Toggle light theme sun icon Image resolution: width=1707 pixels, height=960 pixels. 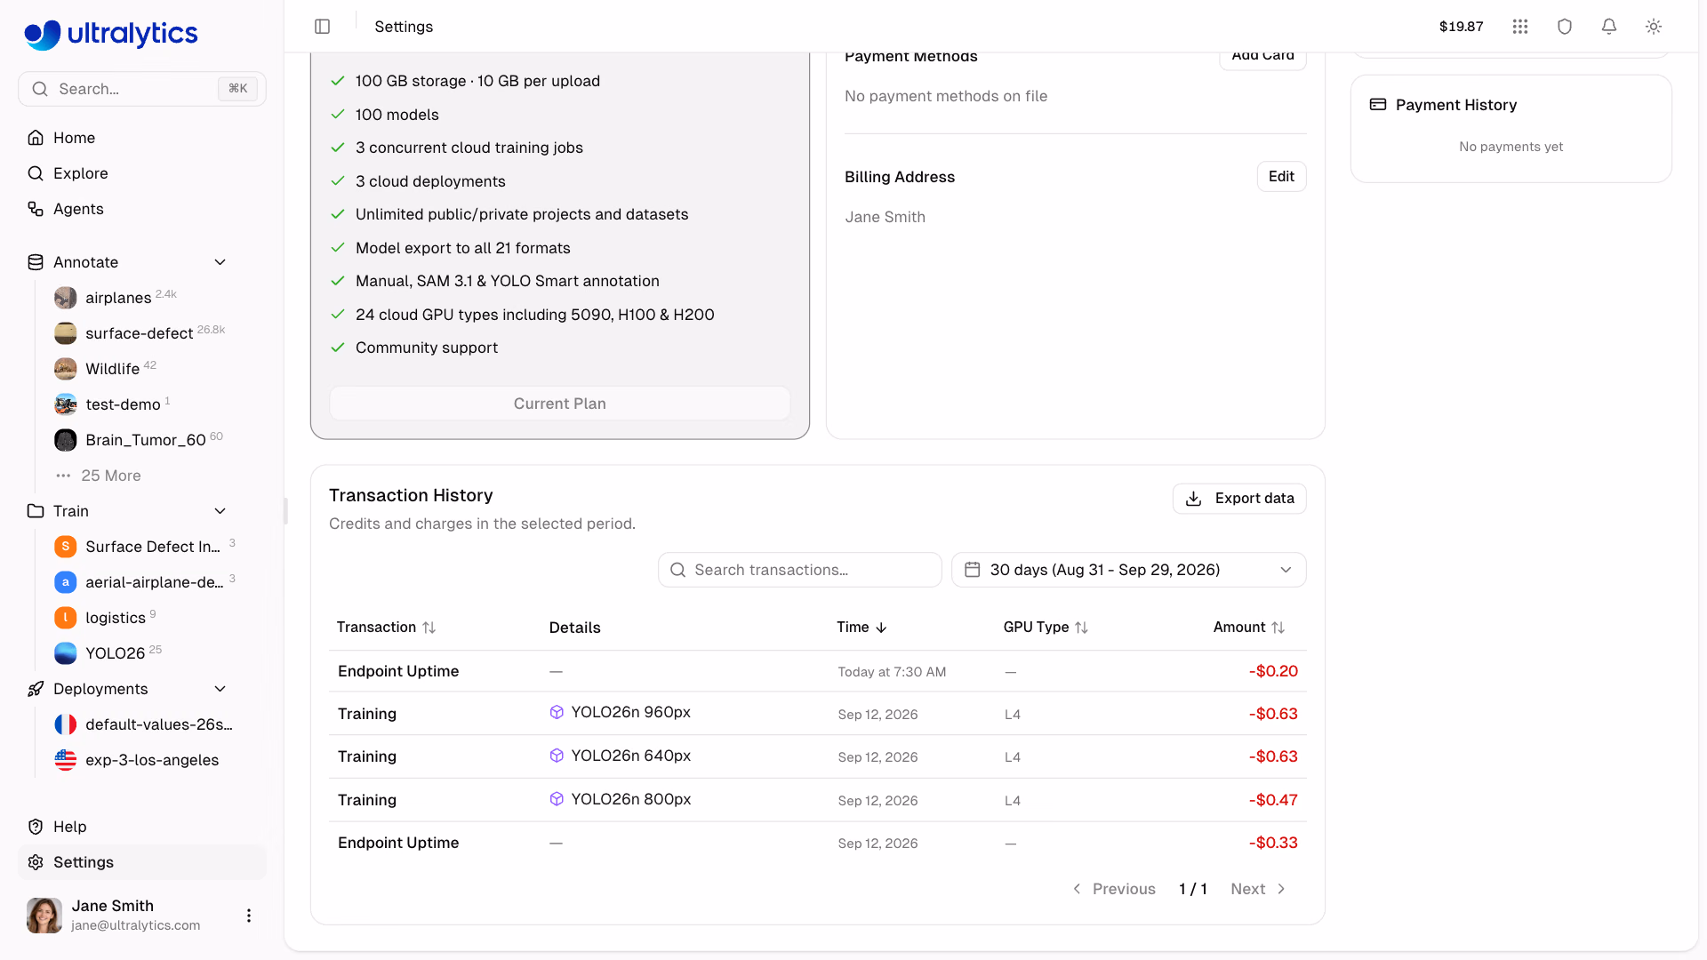(1654, 27)
